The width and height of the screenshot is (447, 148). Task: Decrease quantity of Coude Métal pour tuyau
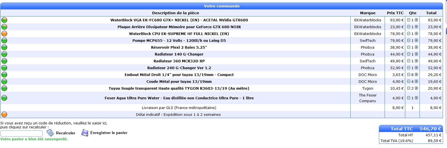tap(409, 81)
